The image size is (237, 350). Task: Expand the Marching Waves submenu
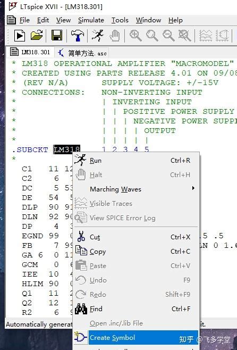(136, 189)
